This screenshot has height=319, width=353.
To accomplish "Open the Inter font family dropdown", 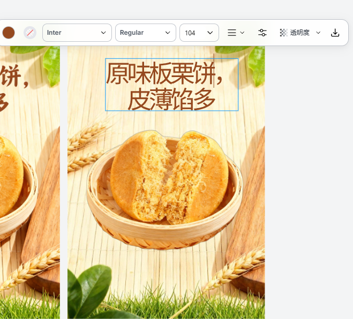I will (x=77, y=33).
